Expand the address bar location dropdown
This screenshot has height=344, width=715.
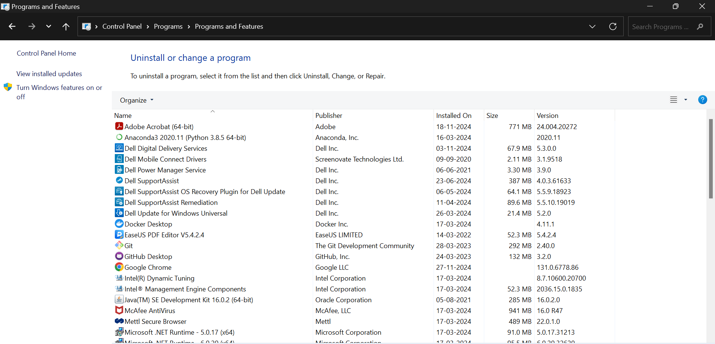coord(592,26)
